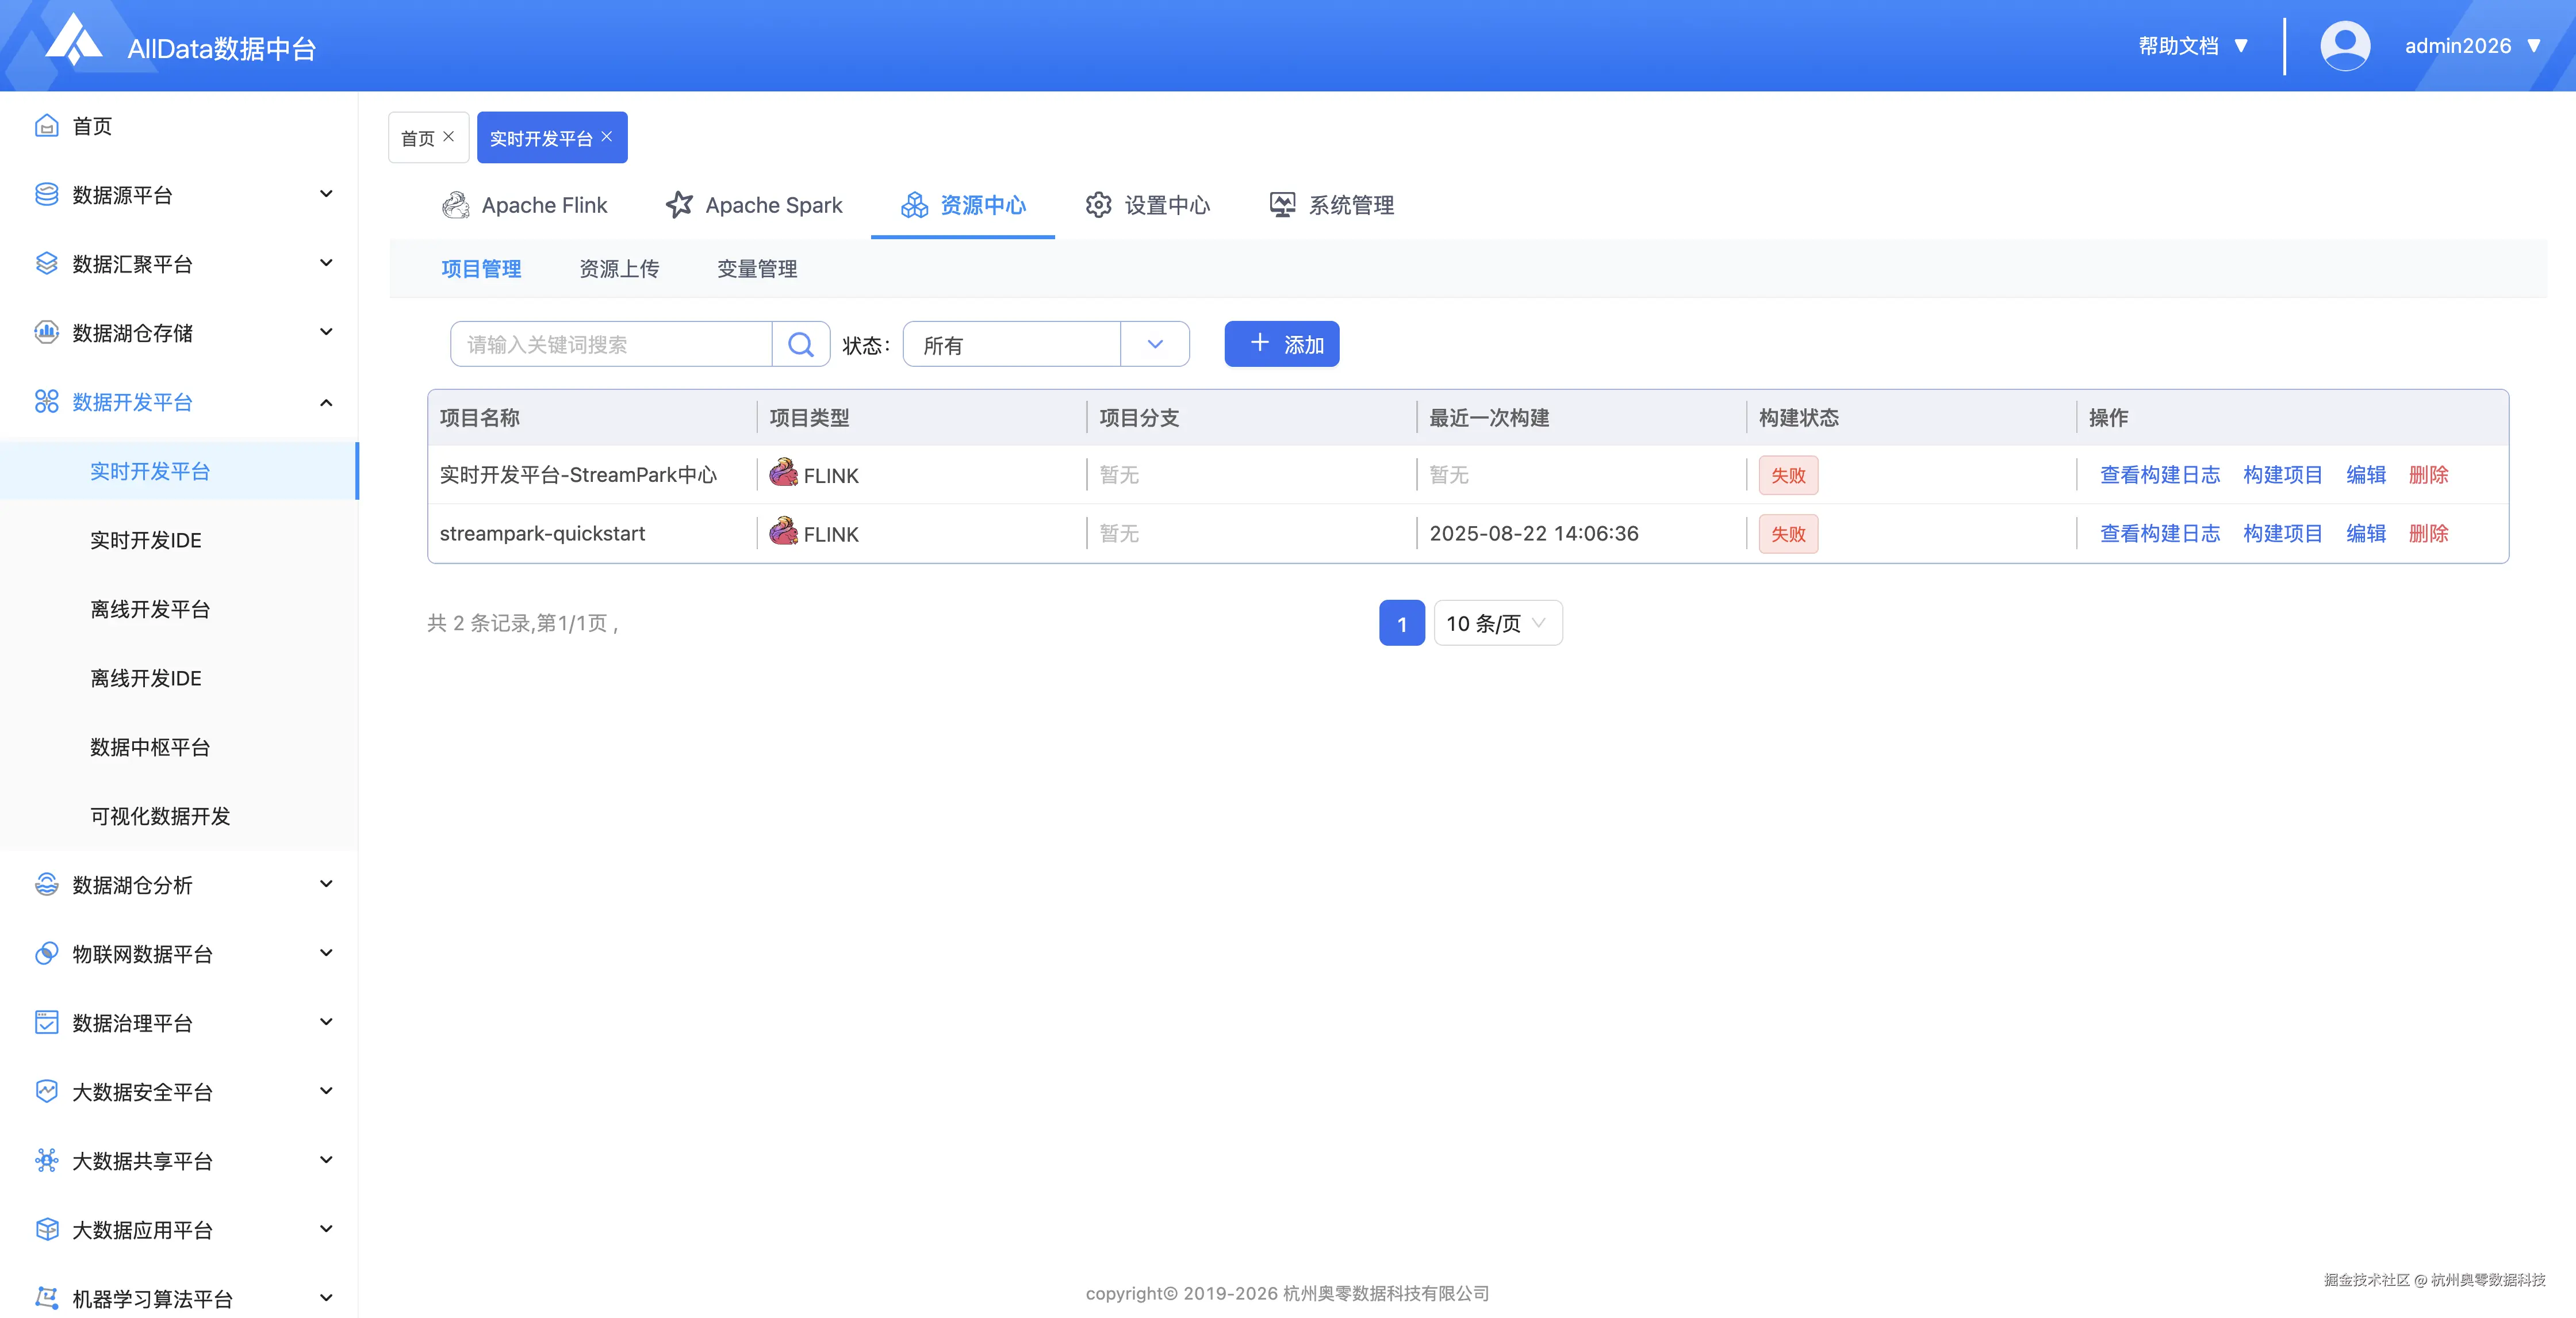Click the Apache Flink squirrel icon
This screenshot has width=2576, height=1318.
click(455, 205)
